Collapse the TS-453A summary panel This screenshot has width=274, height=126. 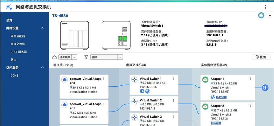(270, 16)
